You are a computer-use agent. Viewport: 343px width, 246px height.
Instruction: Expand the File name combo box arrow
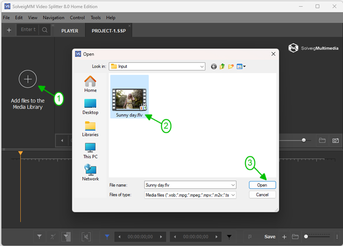[x=233, y=185]
